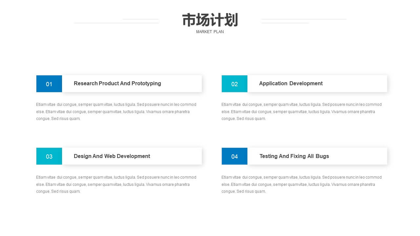Select heading Application Development
Screen dimensions: 420x236
tap(291, 83)
